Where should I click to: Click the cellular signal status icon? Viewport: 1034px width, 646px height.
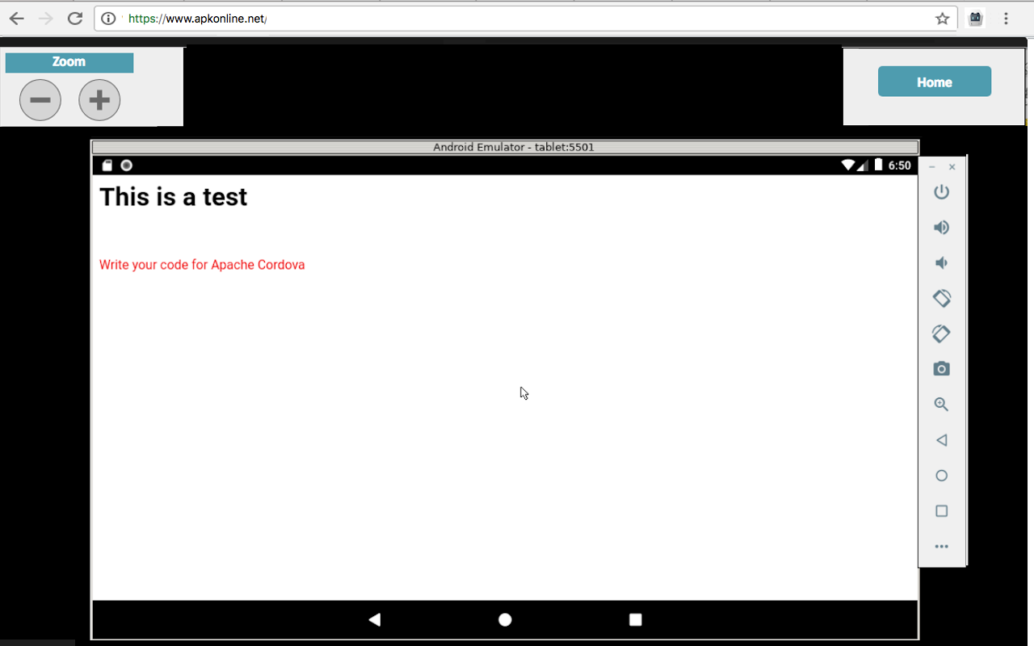coord(863,166)
